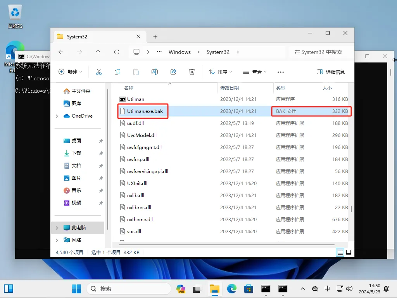Click System32 in the address breadcrumb
Screen dimensions: 397x298
218,52
